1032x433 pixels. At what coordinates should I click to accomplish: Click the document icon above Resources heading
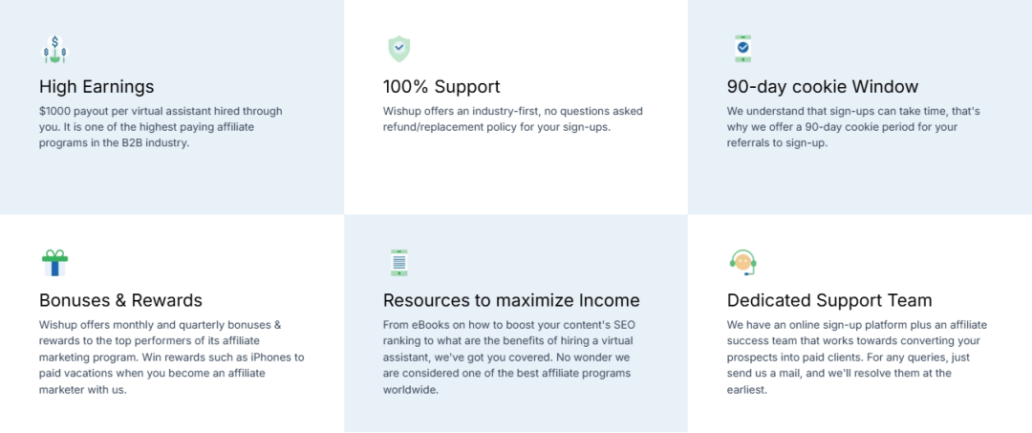(398, 263)
